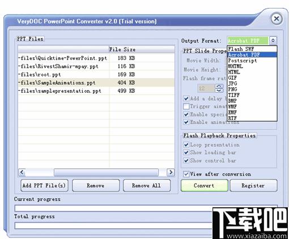The image size is (289, 239).
Task: Choose MHTML output format
Action: click(x=252, y=66)
